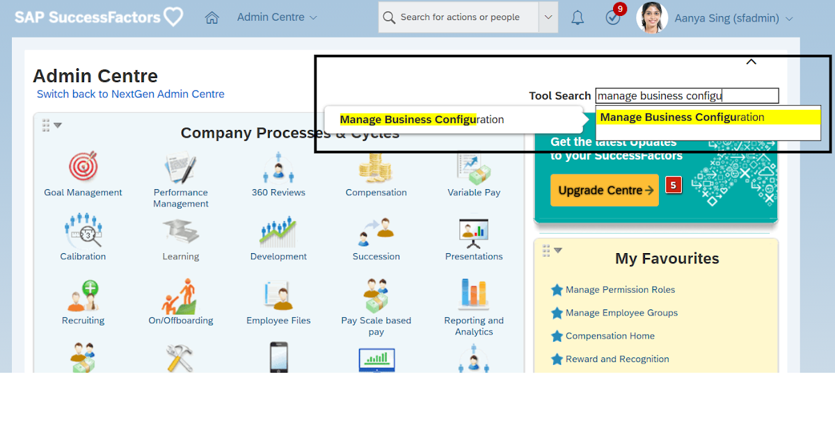Open the notifications bell

[x=577, y=17]
